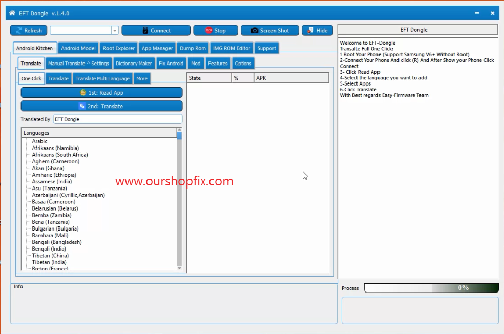Screen dimensions: 504x334
Task: Select Afrikaans (South Africa) language
Action: pos(60,155)
